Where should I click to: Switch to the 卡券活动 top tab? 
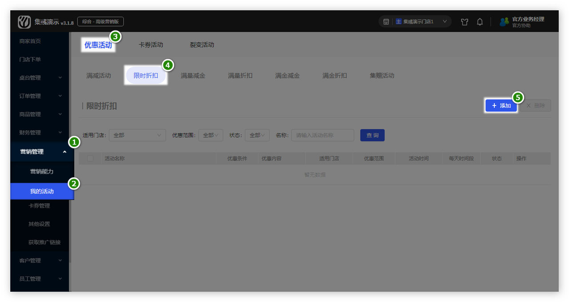(x=151, y=44)
